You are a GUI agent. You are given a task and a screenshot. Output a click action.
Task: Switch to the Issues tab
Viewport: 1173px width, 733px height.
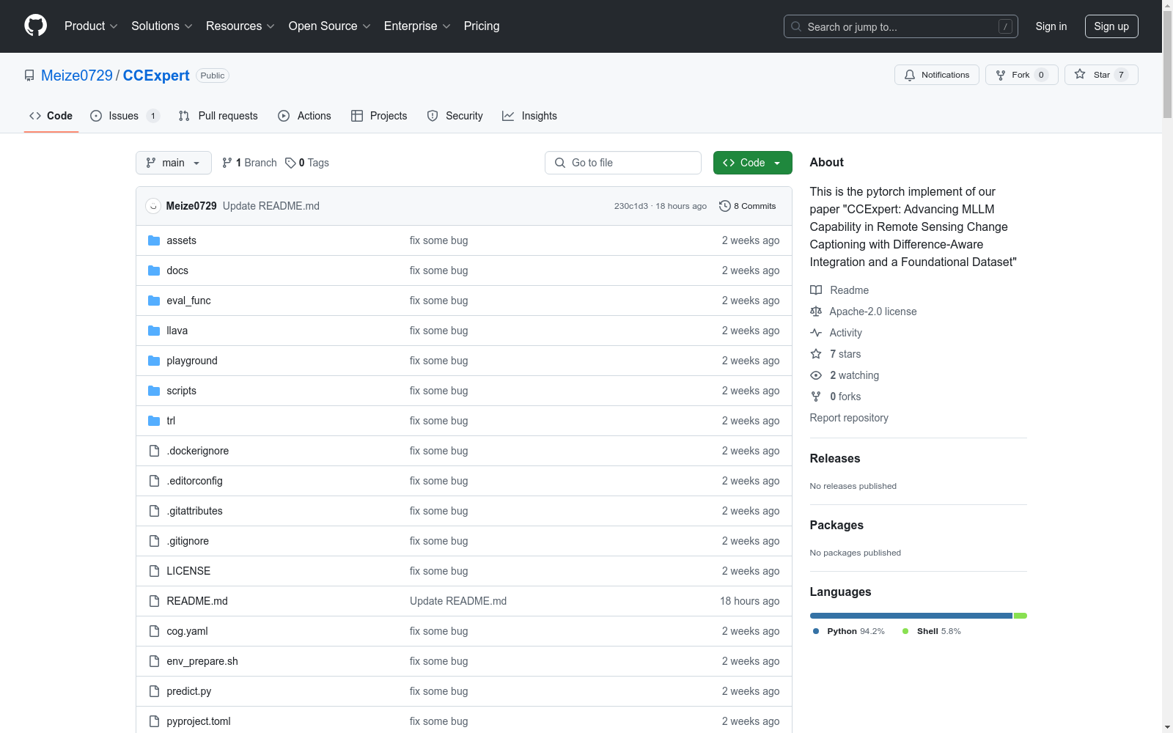[125, 116]
